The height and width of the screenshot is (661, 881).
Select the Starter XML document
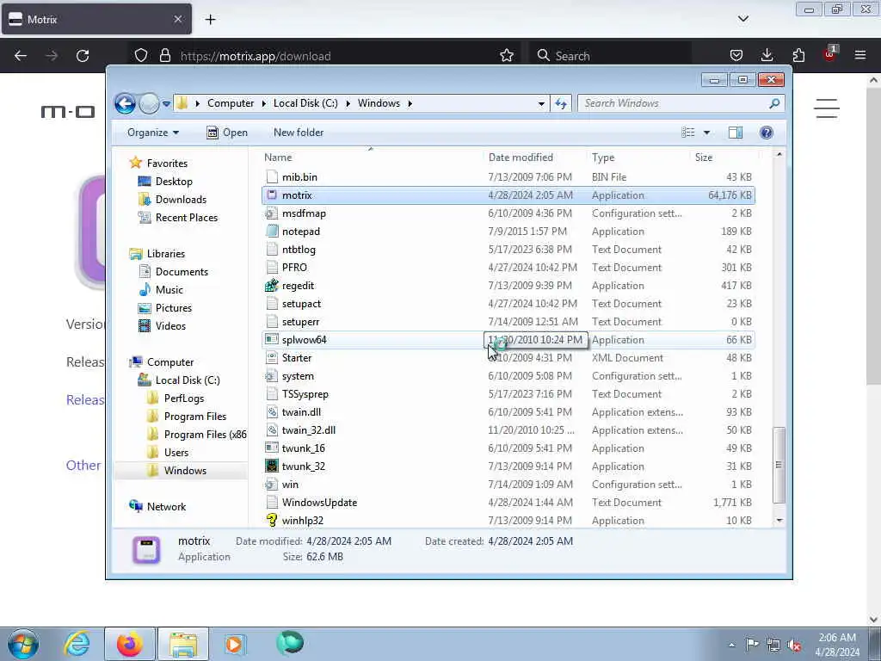point(508,358)
